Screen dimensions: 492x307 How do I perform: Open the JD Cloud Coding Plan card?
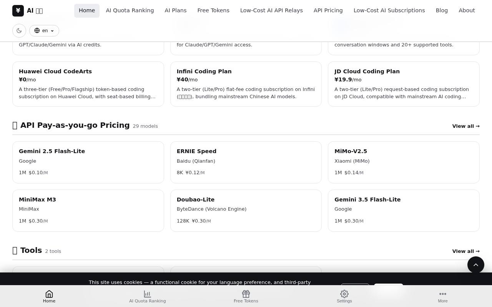(x=404, y=84)
